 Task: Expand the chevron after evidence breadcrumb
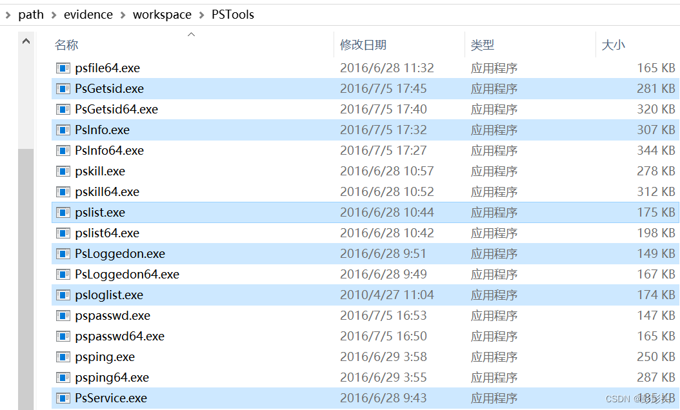pyautogui.click(x=123, y=15)
